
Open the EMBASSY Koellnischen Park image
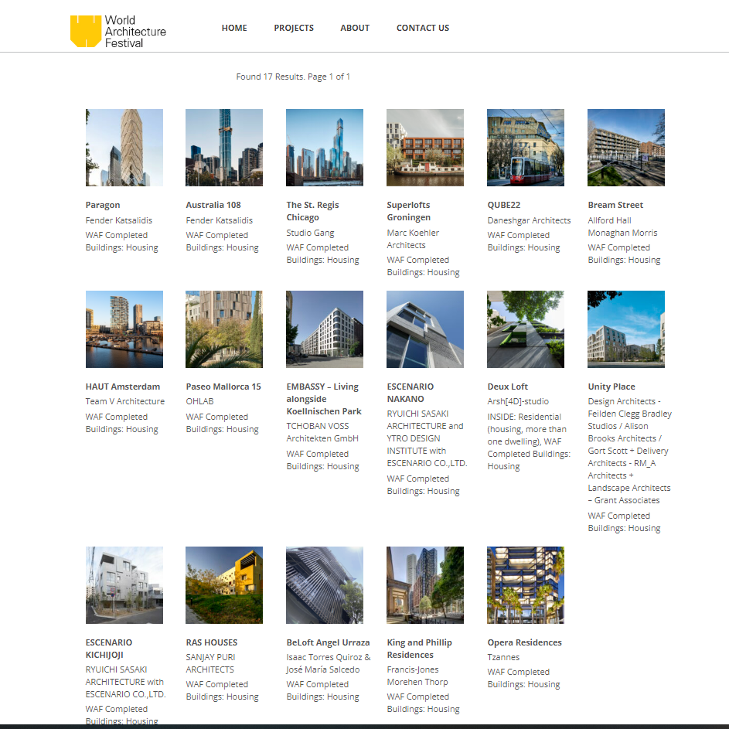(325, 329)
